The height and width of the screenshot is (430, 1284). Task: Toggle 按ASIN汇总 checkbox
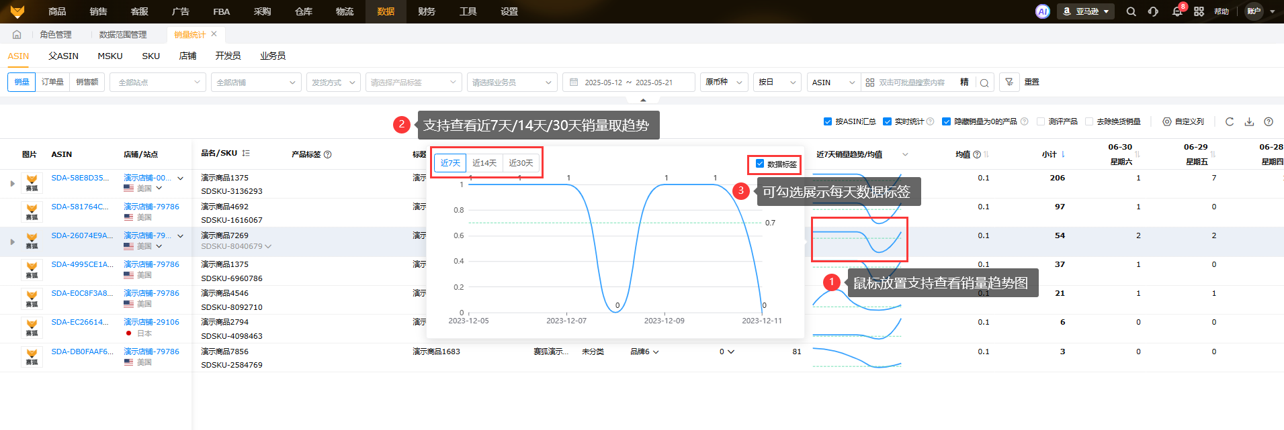point(828,121)
